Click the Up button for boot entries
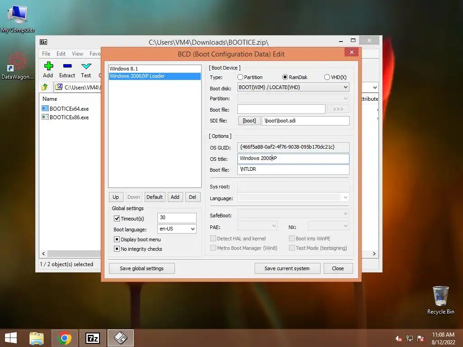Image resolution: width=463 pixels, height=347 pixels. pos(115,197)
